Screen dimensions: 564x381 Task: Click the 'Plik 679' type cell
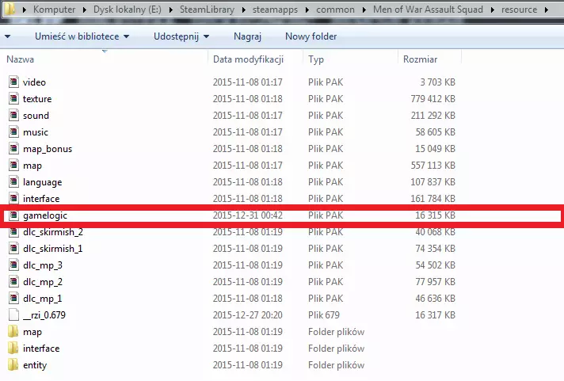(x=324, y=314)
